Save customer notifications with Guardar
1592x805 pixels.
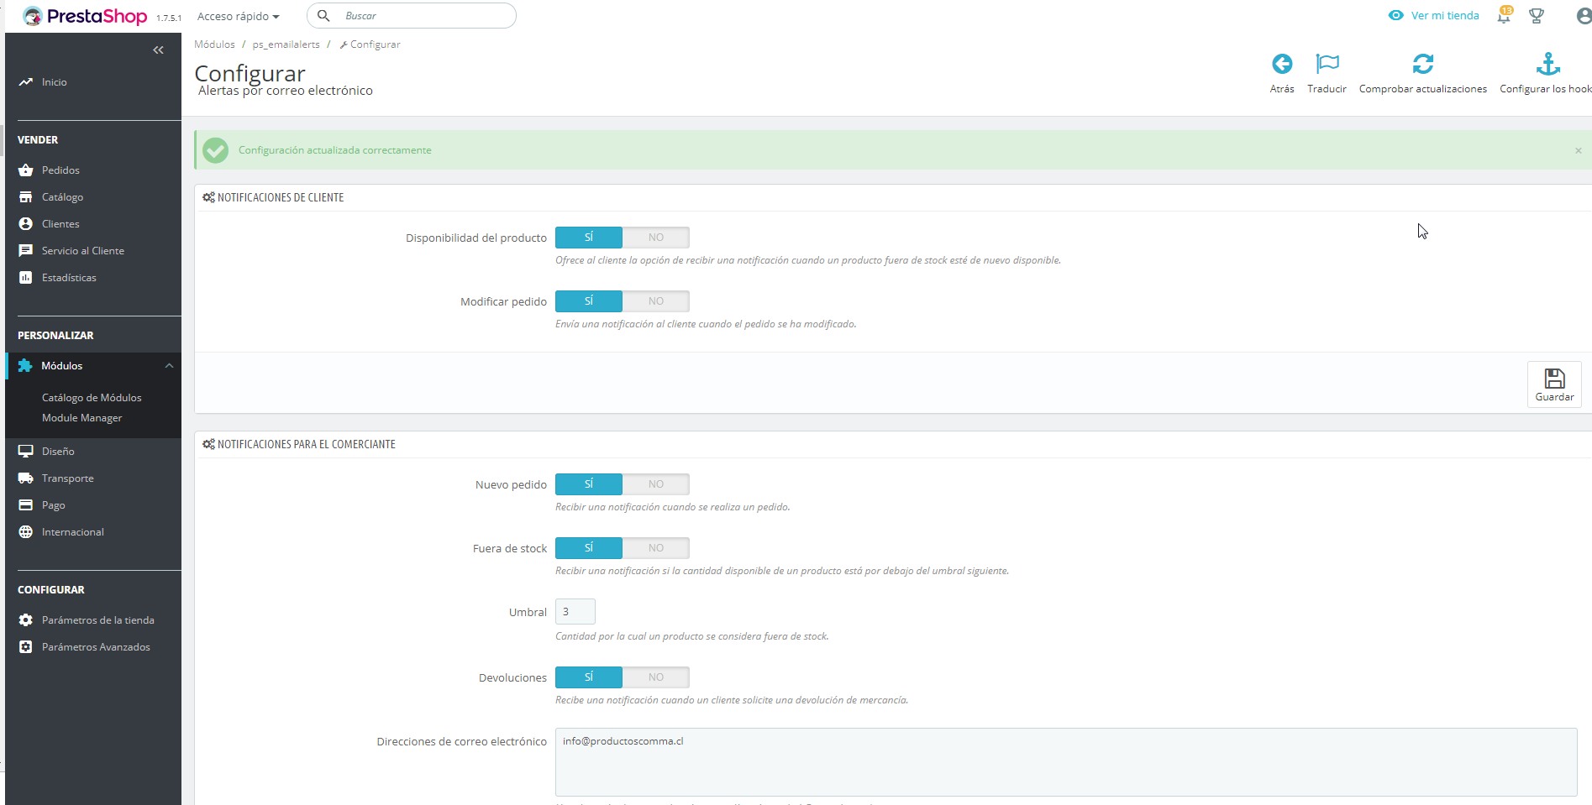1554,384
